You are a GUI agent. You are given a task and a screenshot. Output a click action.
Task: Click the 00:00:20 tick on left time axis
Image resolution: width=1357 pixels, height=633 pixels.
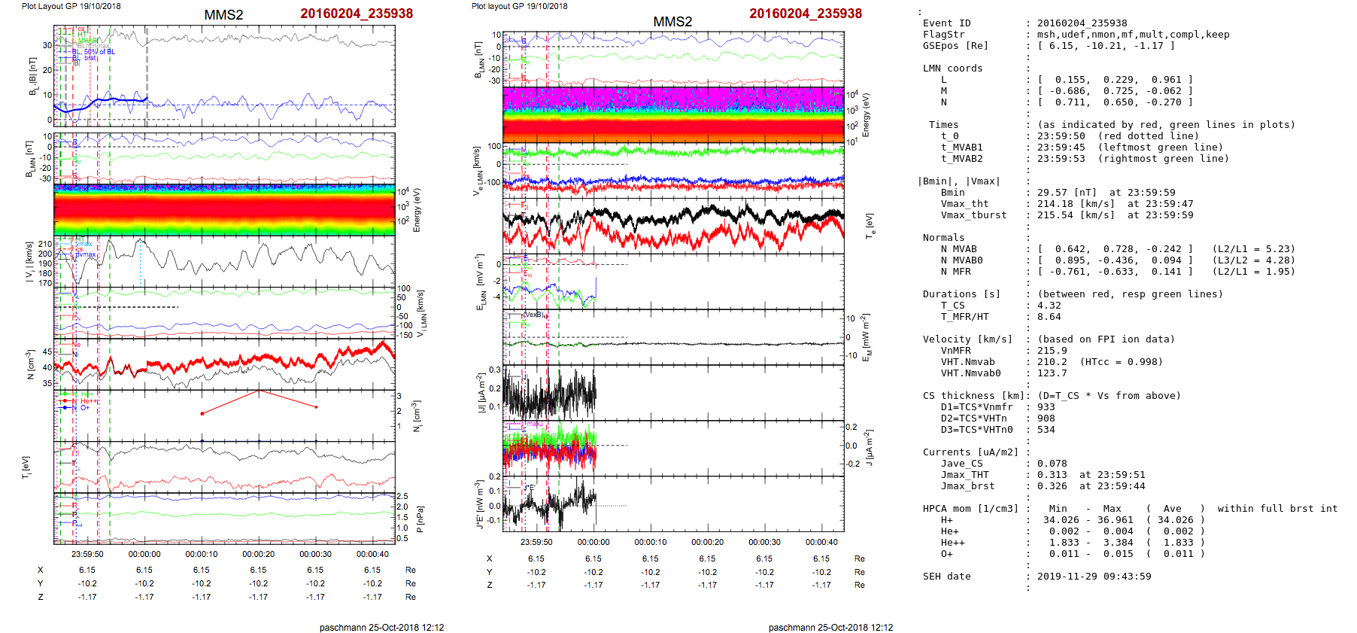[x=258, y=554]
